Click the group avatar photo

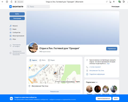point(33,48)
